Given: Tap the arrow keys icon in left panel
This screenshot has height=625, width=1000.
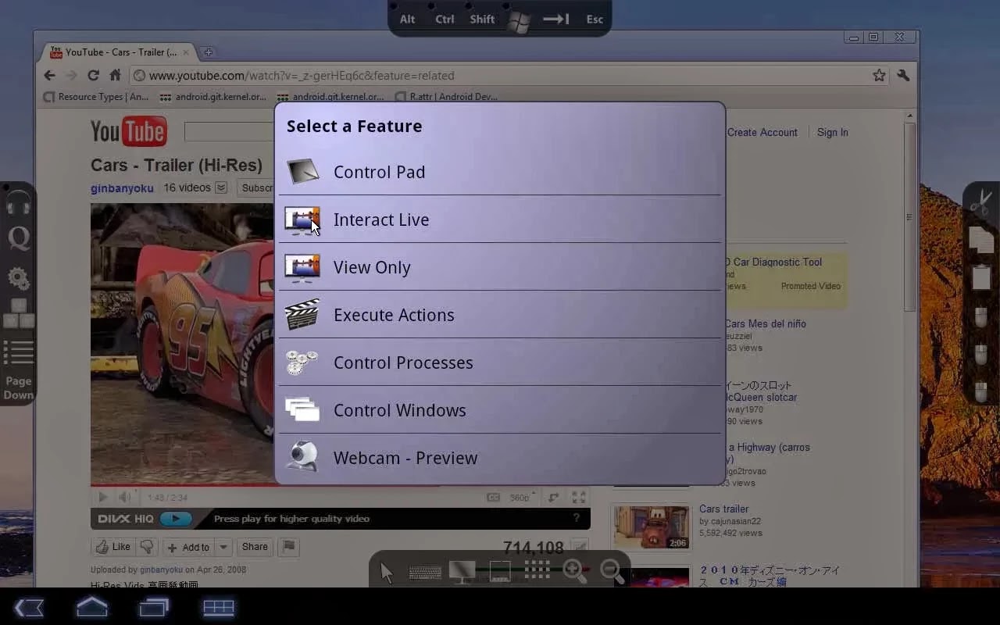Looking at the screenshot, I should [x=19, y=314].
